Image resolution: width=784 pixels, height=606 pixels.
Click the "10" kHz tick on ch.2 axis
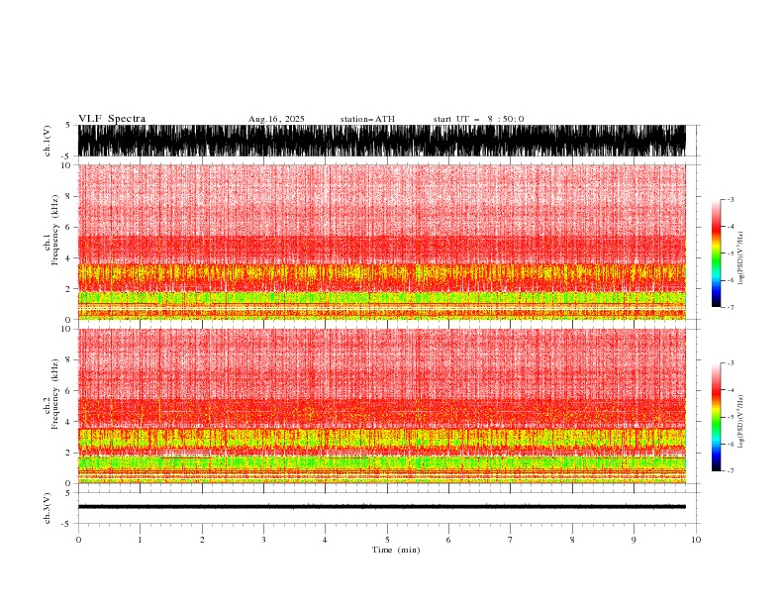[x=66, y=329]
